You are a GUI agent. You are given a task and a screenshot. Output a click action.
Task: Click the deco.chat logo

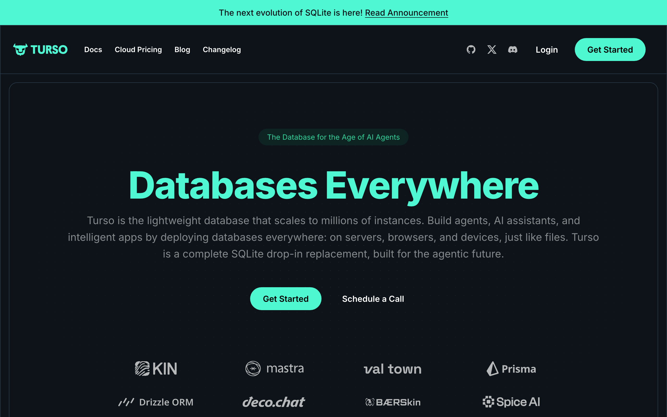point(274,402)
